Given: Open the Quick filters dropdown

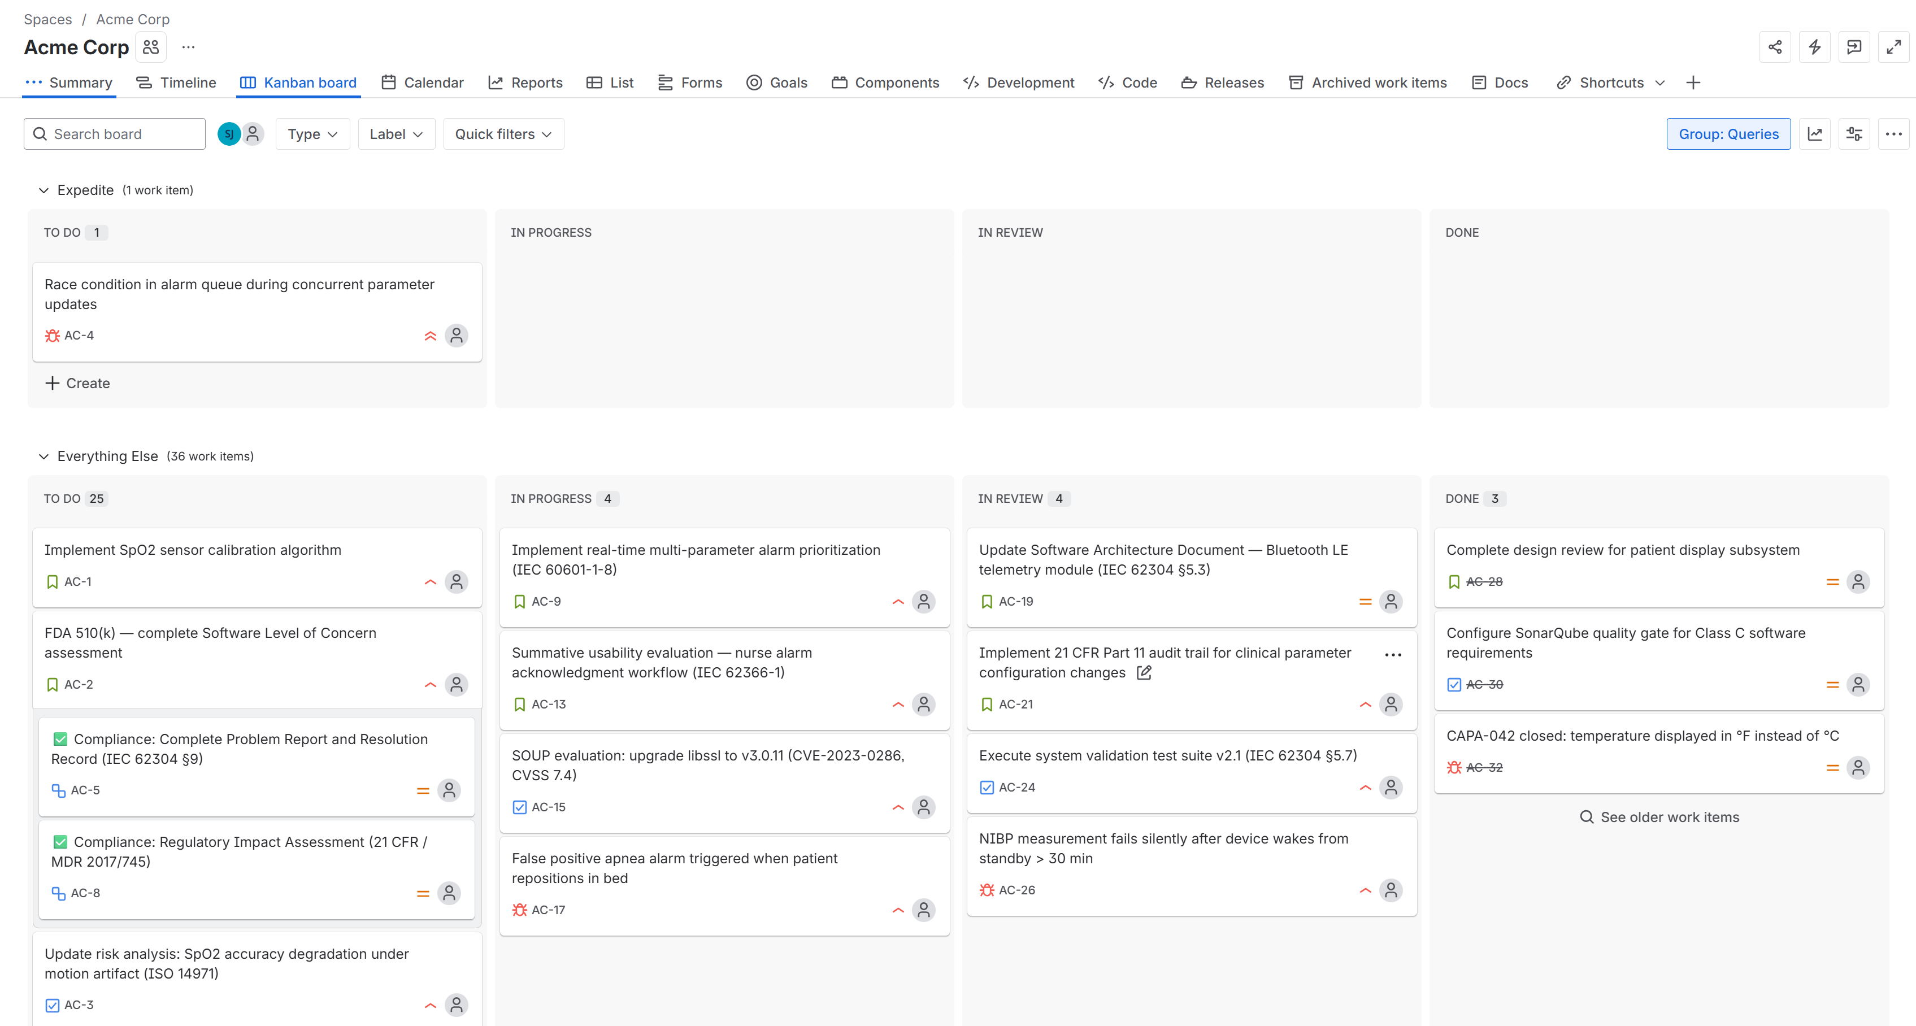Looking at the screenshot, I should [503, 134].
